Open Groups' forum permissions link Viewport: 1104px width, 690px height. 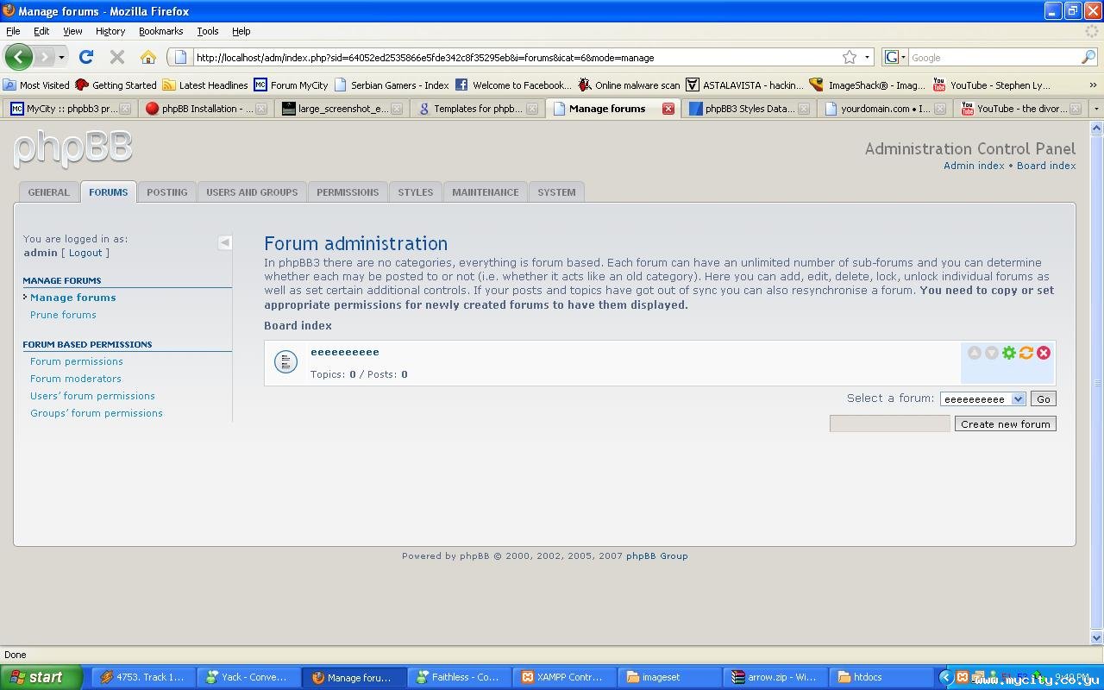click(97, 413)
